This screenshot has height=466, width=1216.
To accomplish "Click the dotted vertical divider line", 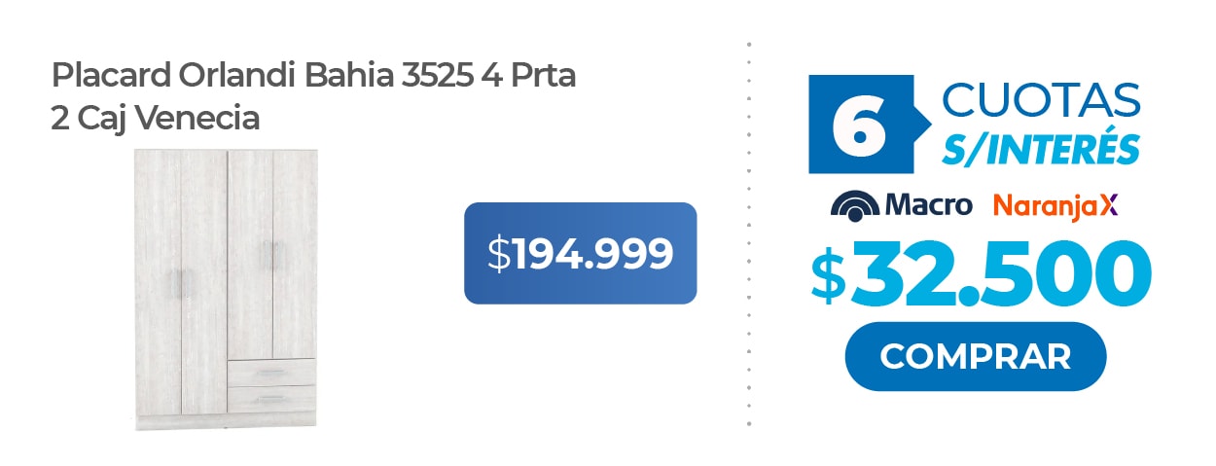I will click(x=749, y=233).
